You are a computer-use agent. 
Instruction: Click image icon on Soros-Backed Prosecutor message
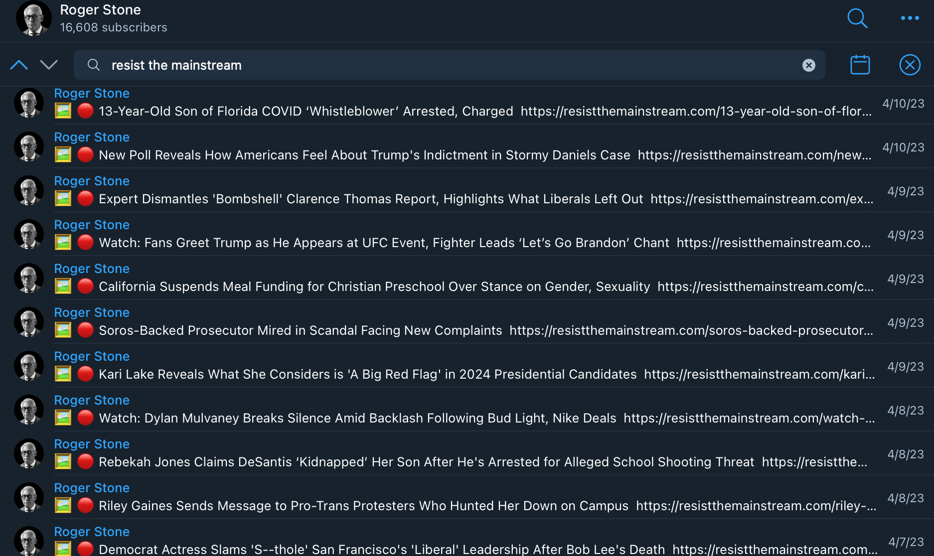(63, 330)
